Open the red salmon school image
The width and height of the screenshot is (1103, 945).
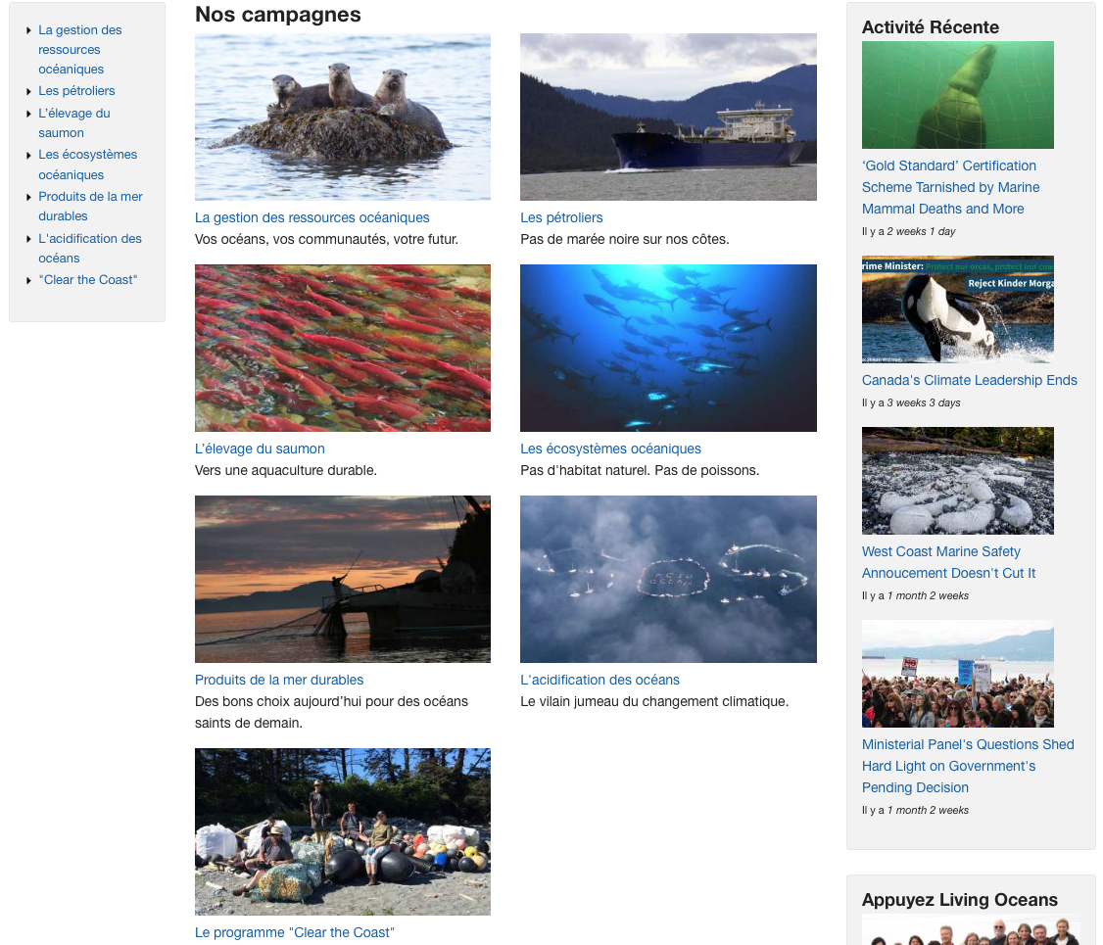(343, 348)
